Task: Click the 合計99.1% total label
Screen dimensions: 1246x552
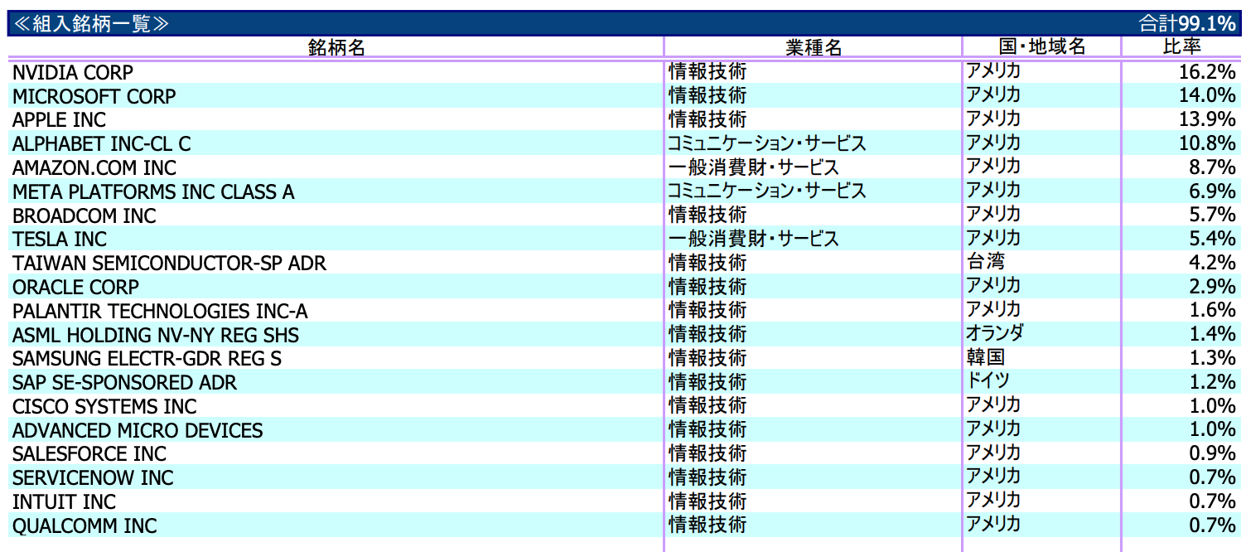Action: tap(1186, 23)
